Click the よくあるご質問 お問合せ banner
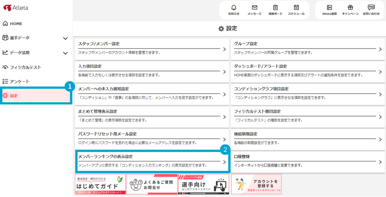The image size is (386, 197). click(152, 184)
